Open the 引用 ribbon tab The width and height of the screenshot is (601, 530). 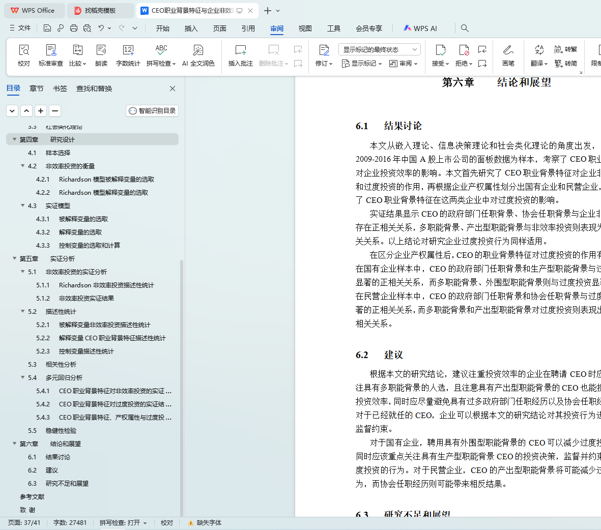point(248,28)
